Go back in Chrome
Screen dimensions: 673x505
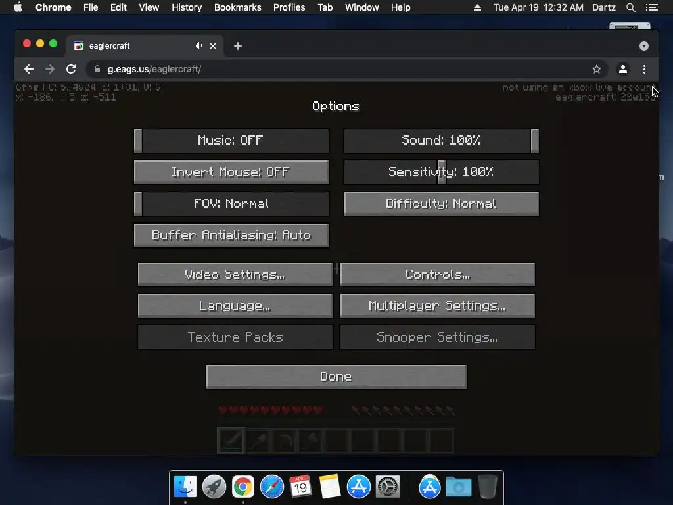coord(29,69)
